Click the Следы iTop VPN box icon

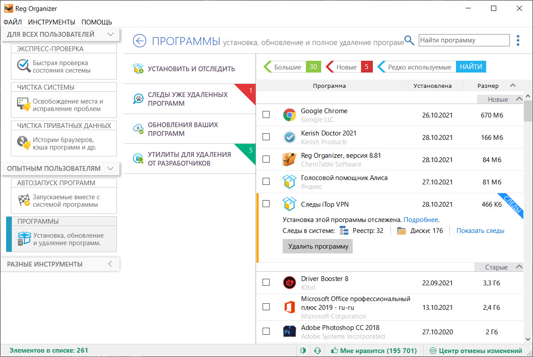289,204
